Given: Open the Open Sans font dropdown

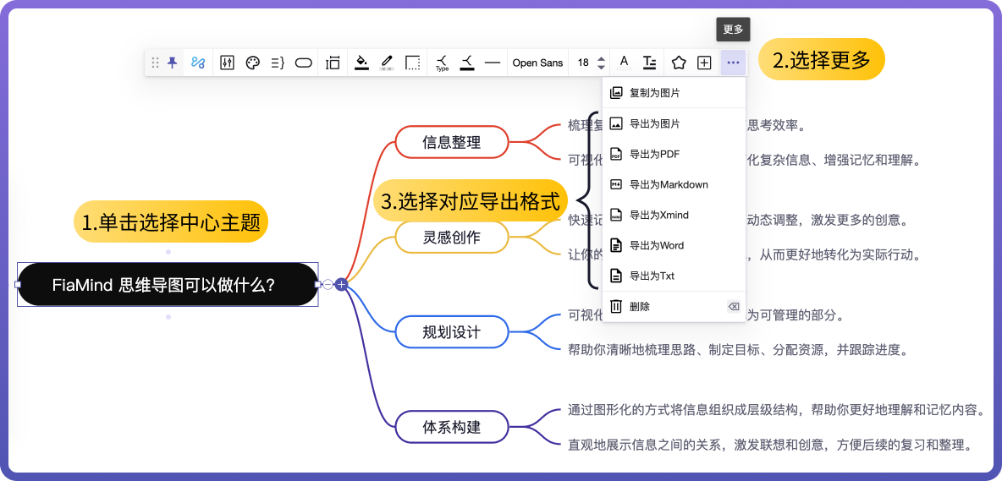Looking at the screenshot, I should (537, 63).
